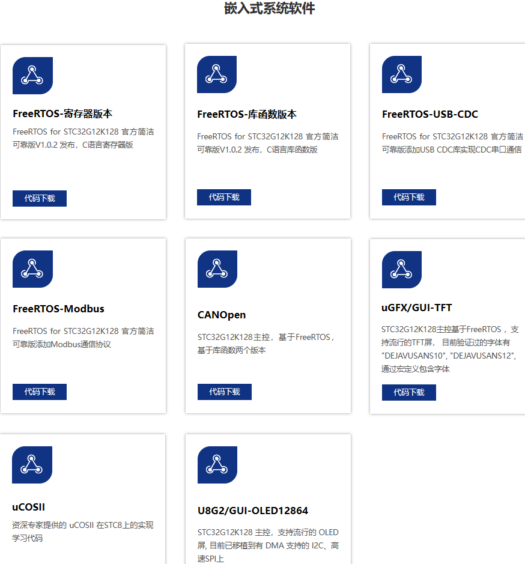525x564 pixels.
Task: Open the uGFX/GUI-TFT title
Action: (x=417, y=308)
